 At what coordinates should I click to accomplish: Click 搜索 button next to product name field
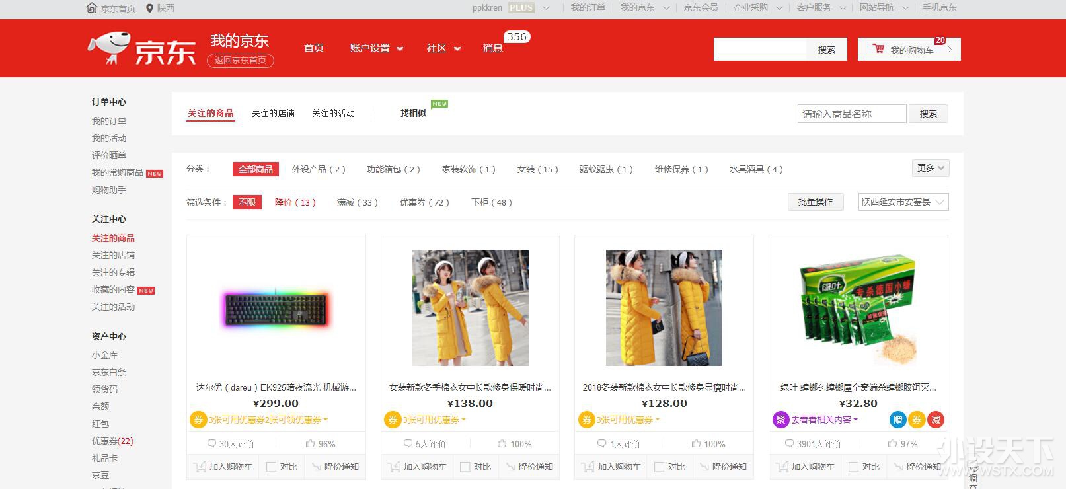point(928,114)
